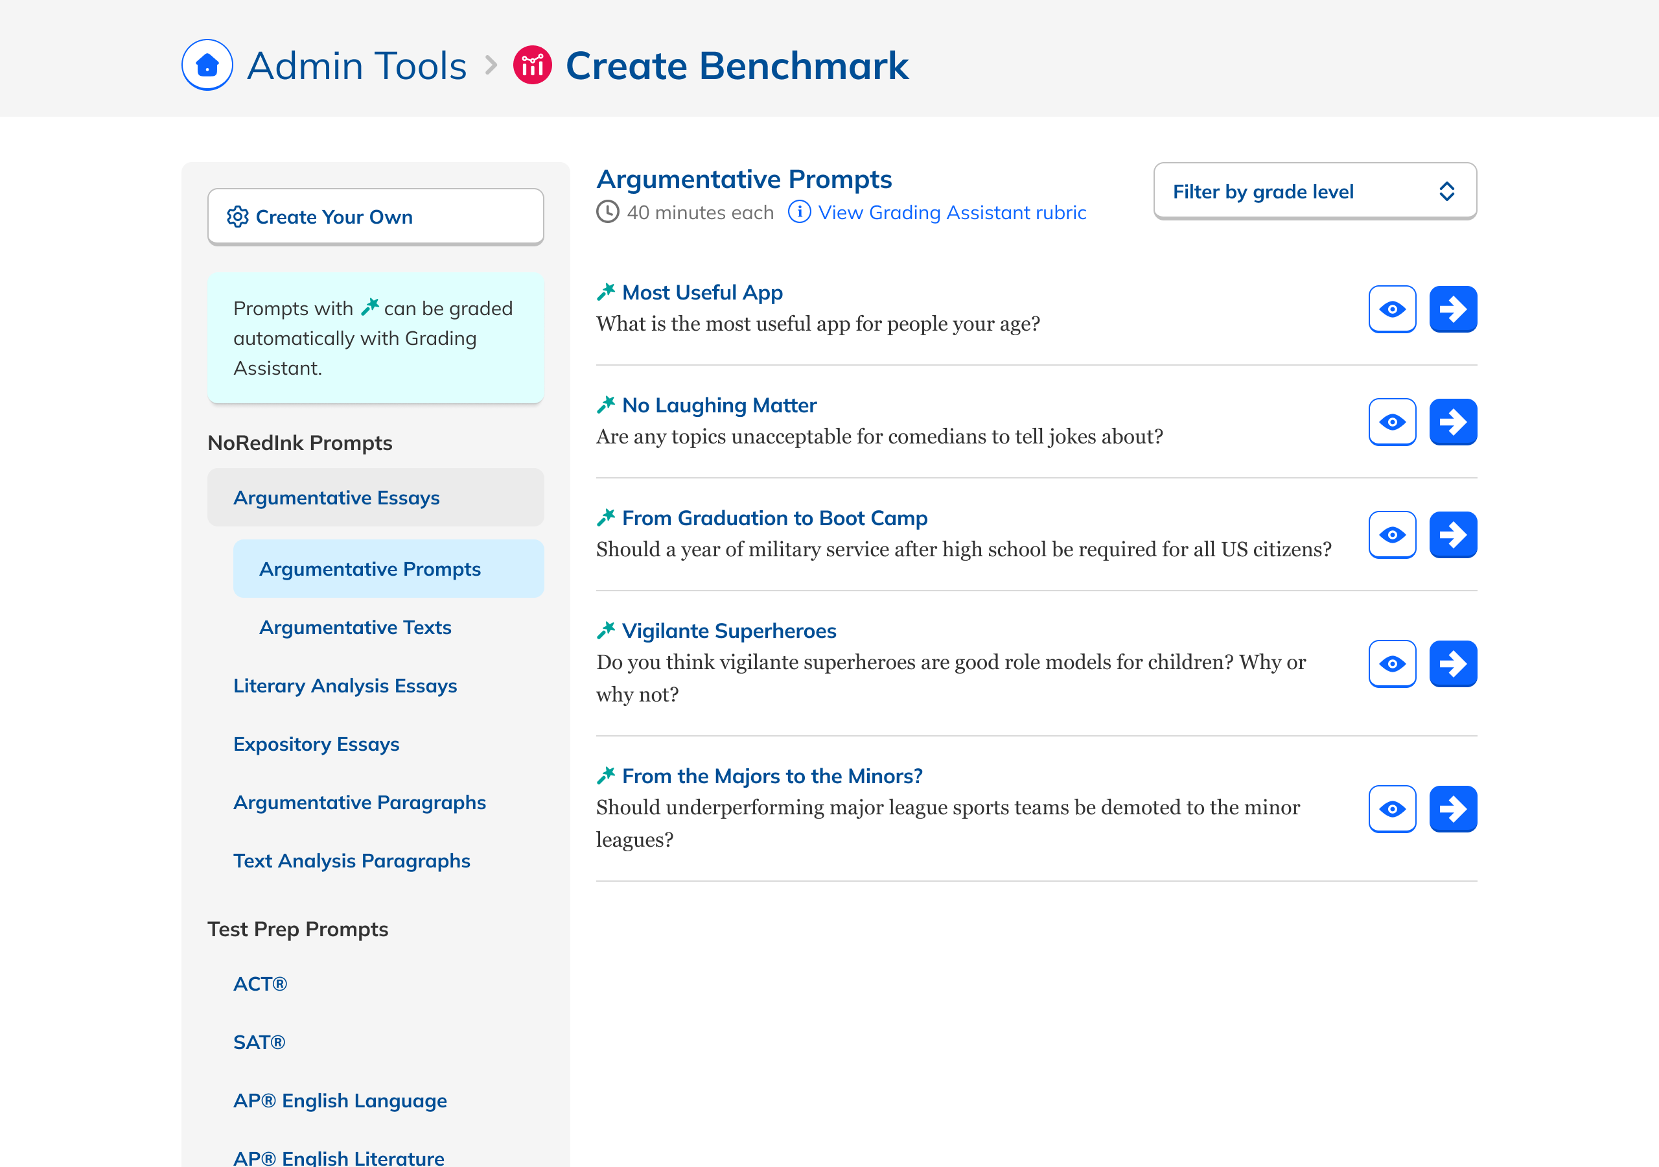Open Filter by grade level dropdown
The width and height of the screenshot is (1659, 1167).
(x=1314, y=192)
